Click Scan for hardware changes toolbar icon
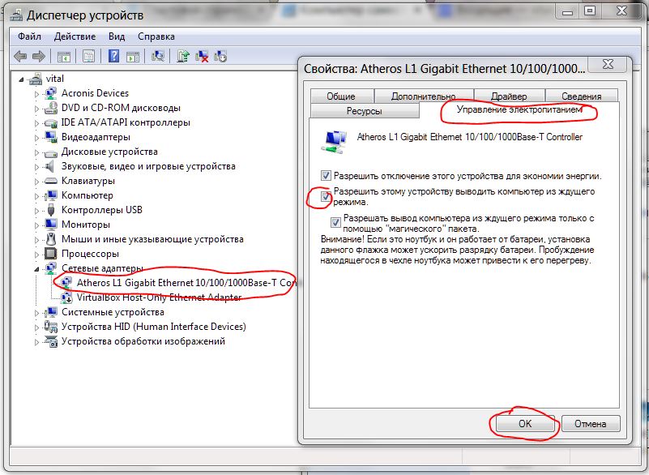This screenshot has width=649, height=475. pyautogui.click(x=158, y=56)
